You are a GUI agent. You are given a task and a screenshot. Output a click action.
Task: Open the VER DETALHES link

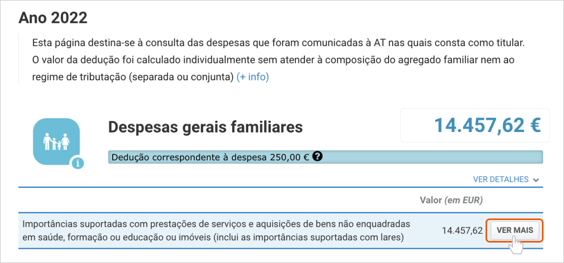coord(500,180)
